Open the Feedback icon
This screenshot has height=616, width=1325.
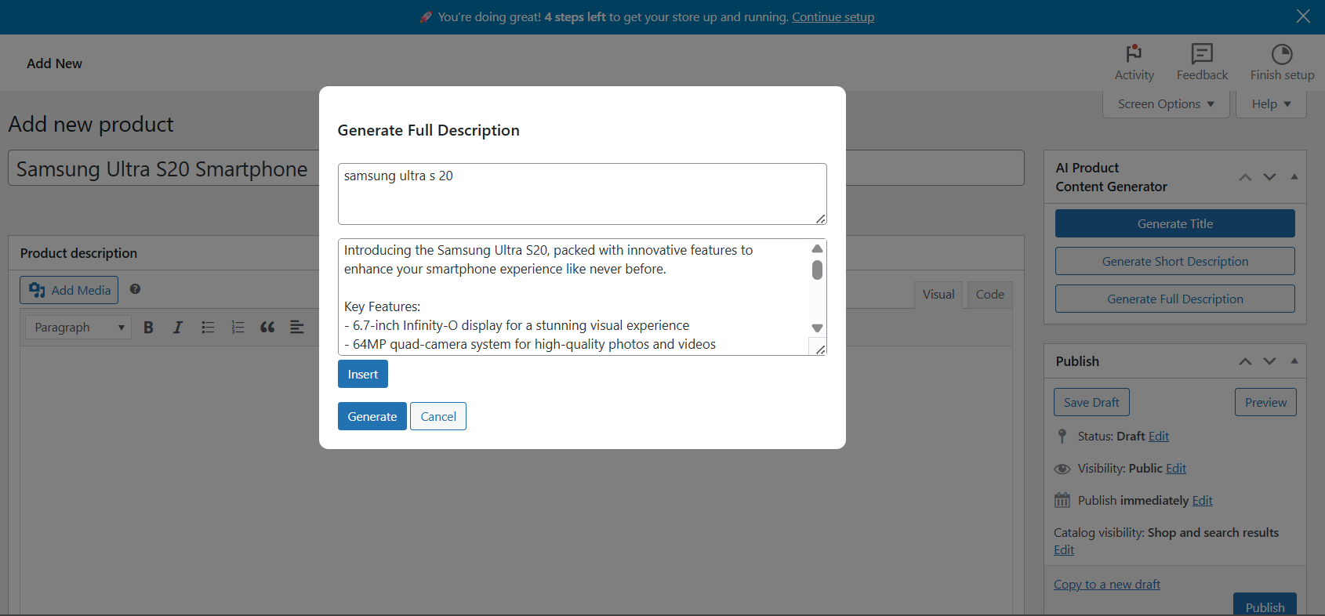pyautogui.click(x=1201, y=54)
